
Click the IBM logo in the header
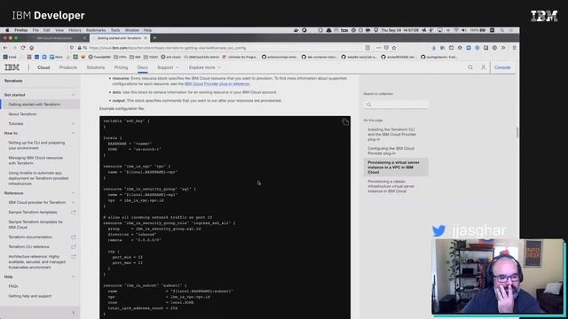(12, 67)
